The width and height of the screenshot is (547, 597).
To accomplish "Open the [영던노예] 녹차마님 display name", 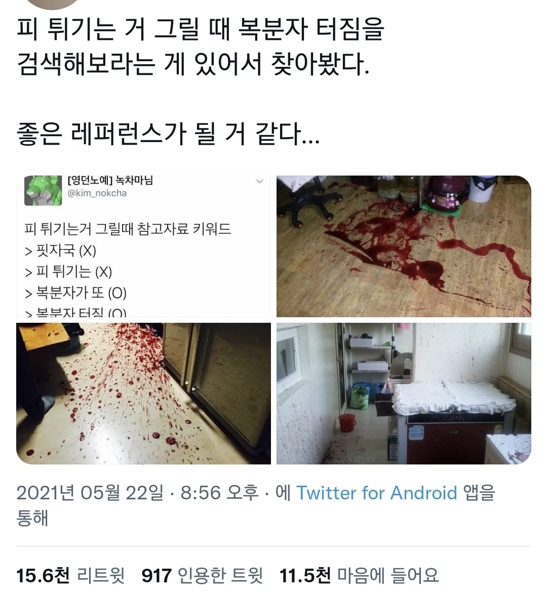I will [x=110, y=181].
